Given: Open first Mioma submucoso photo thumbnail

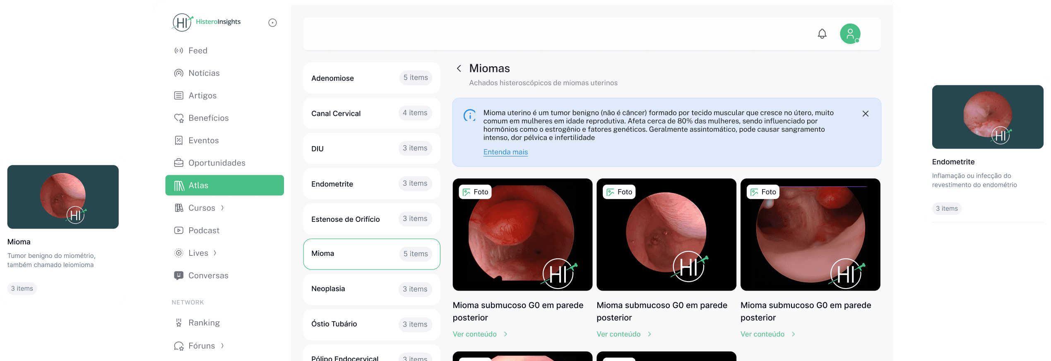Looking at the screenshot, I should coord(522,234).
